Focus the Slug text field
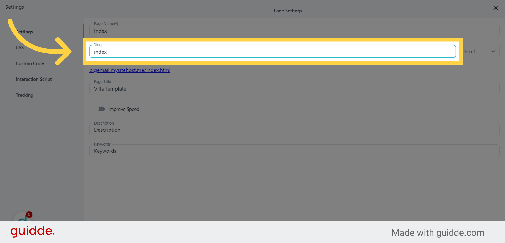This screenshot has height=243, width=505. [272, 52]
